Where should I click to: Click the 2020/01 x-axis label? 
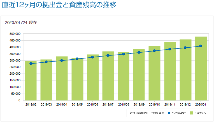point(201,104)
